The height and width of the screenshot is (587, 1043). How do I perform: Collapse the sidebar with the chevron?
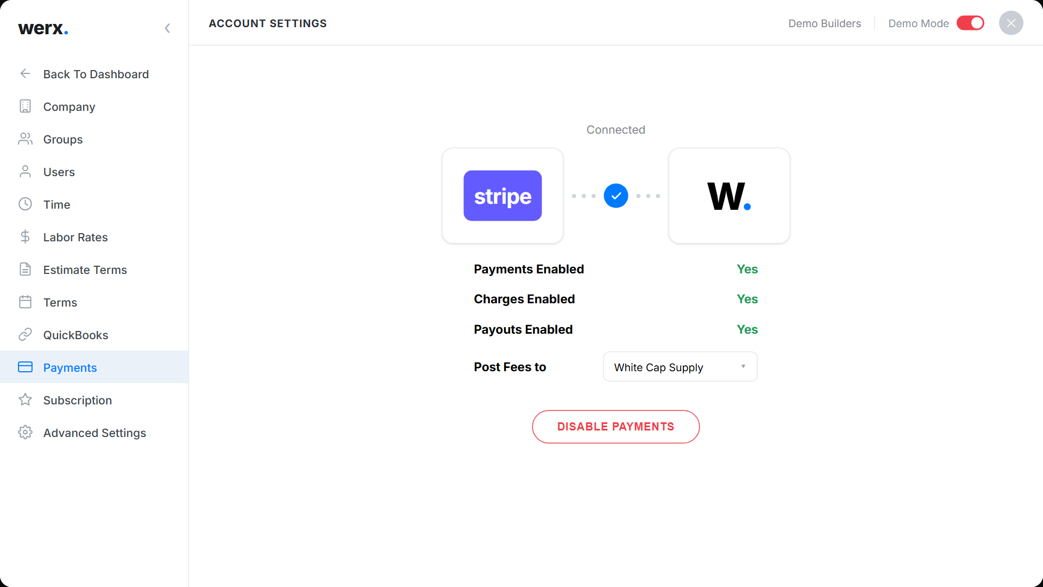(167, 28)
